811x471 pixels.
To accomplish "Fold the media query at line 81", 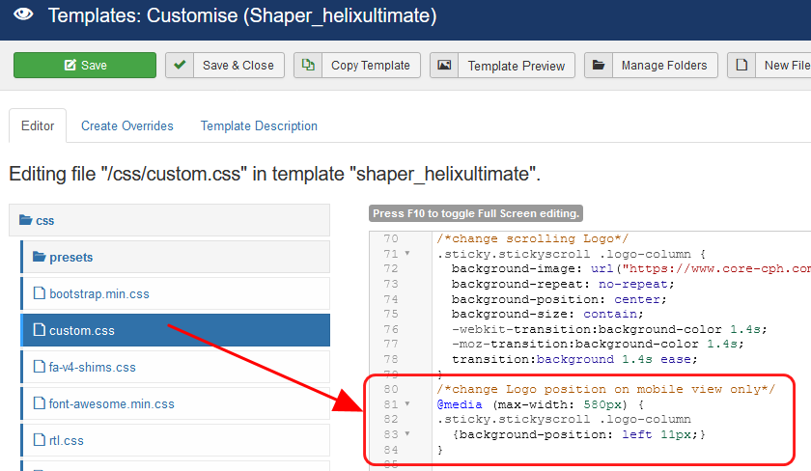I will (407, 404).
